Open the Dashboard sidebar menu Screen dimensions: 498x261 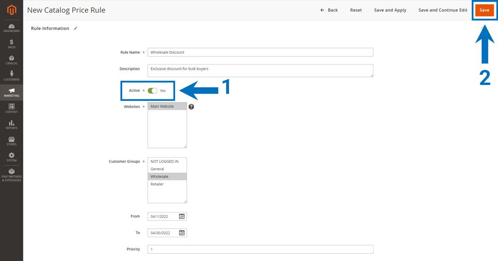point(12,28)
